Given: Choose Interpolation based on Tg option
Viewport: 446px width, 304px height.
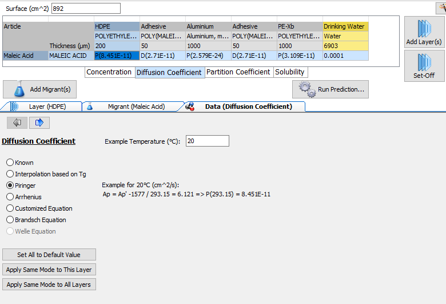Looking at the screenshot, I should coord(10,174).
